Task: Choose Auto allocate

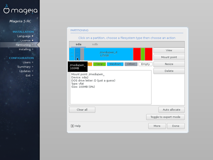Action: 171,110
